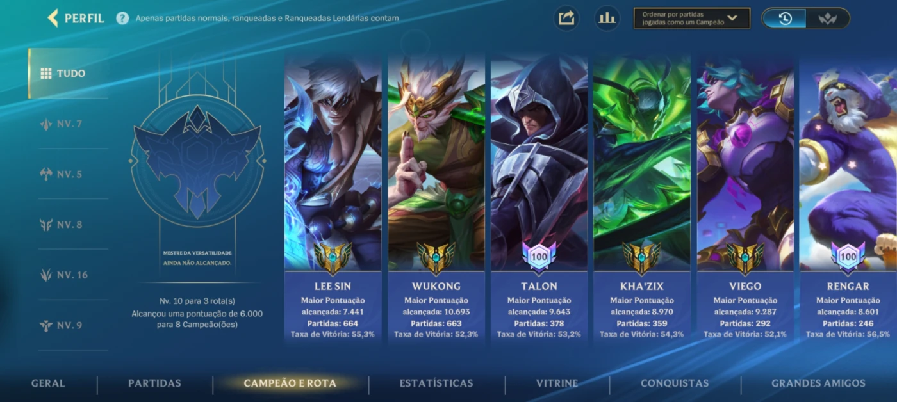Switch to the clock history view toggle
897x402 pixels.
[x=784, y=19]
